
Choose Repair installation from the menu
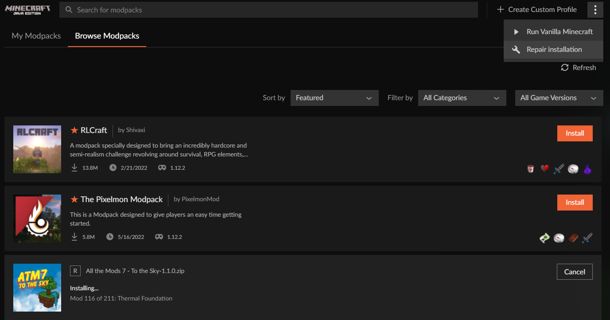[x=553, y=49]
